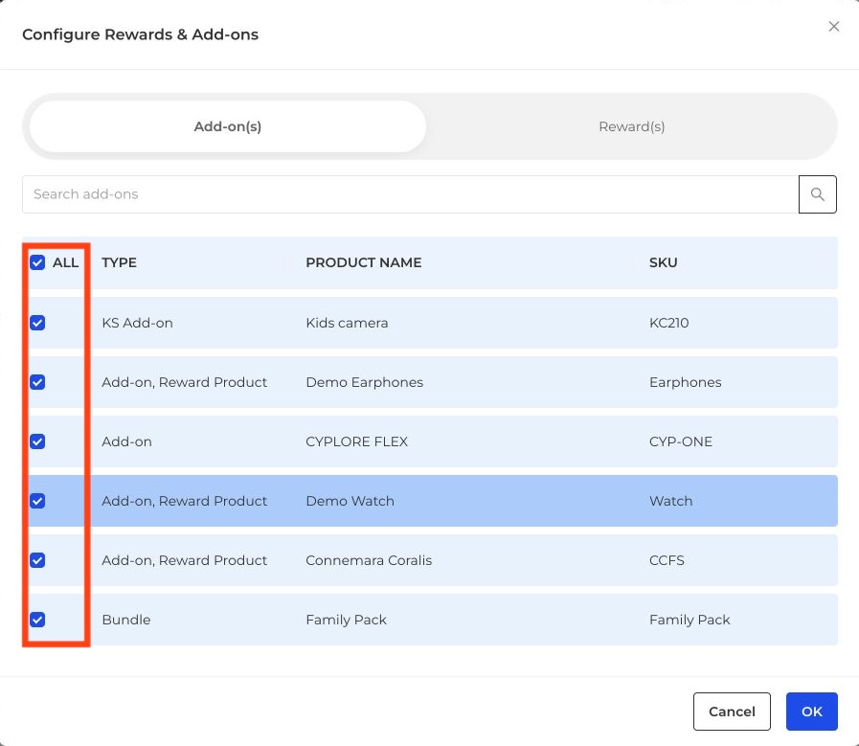859x746 pixels.
Task: Select the Kids camera product name
Action: (x=347, y=323)
